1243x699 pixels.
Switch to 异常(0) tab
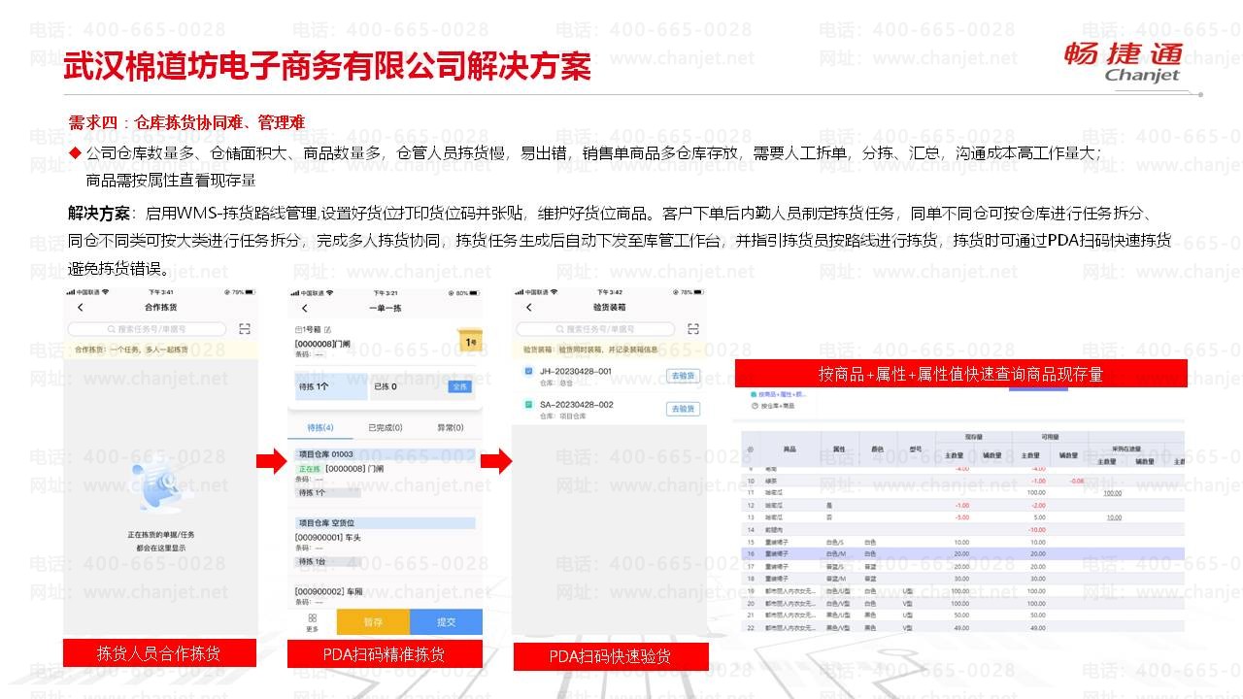449,427
